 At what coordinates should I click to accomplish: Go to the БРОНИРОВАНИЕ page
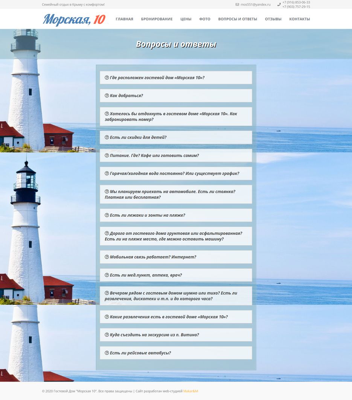tap(157, 19)
